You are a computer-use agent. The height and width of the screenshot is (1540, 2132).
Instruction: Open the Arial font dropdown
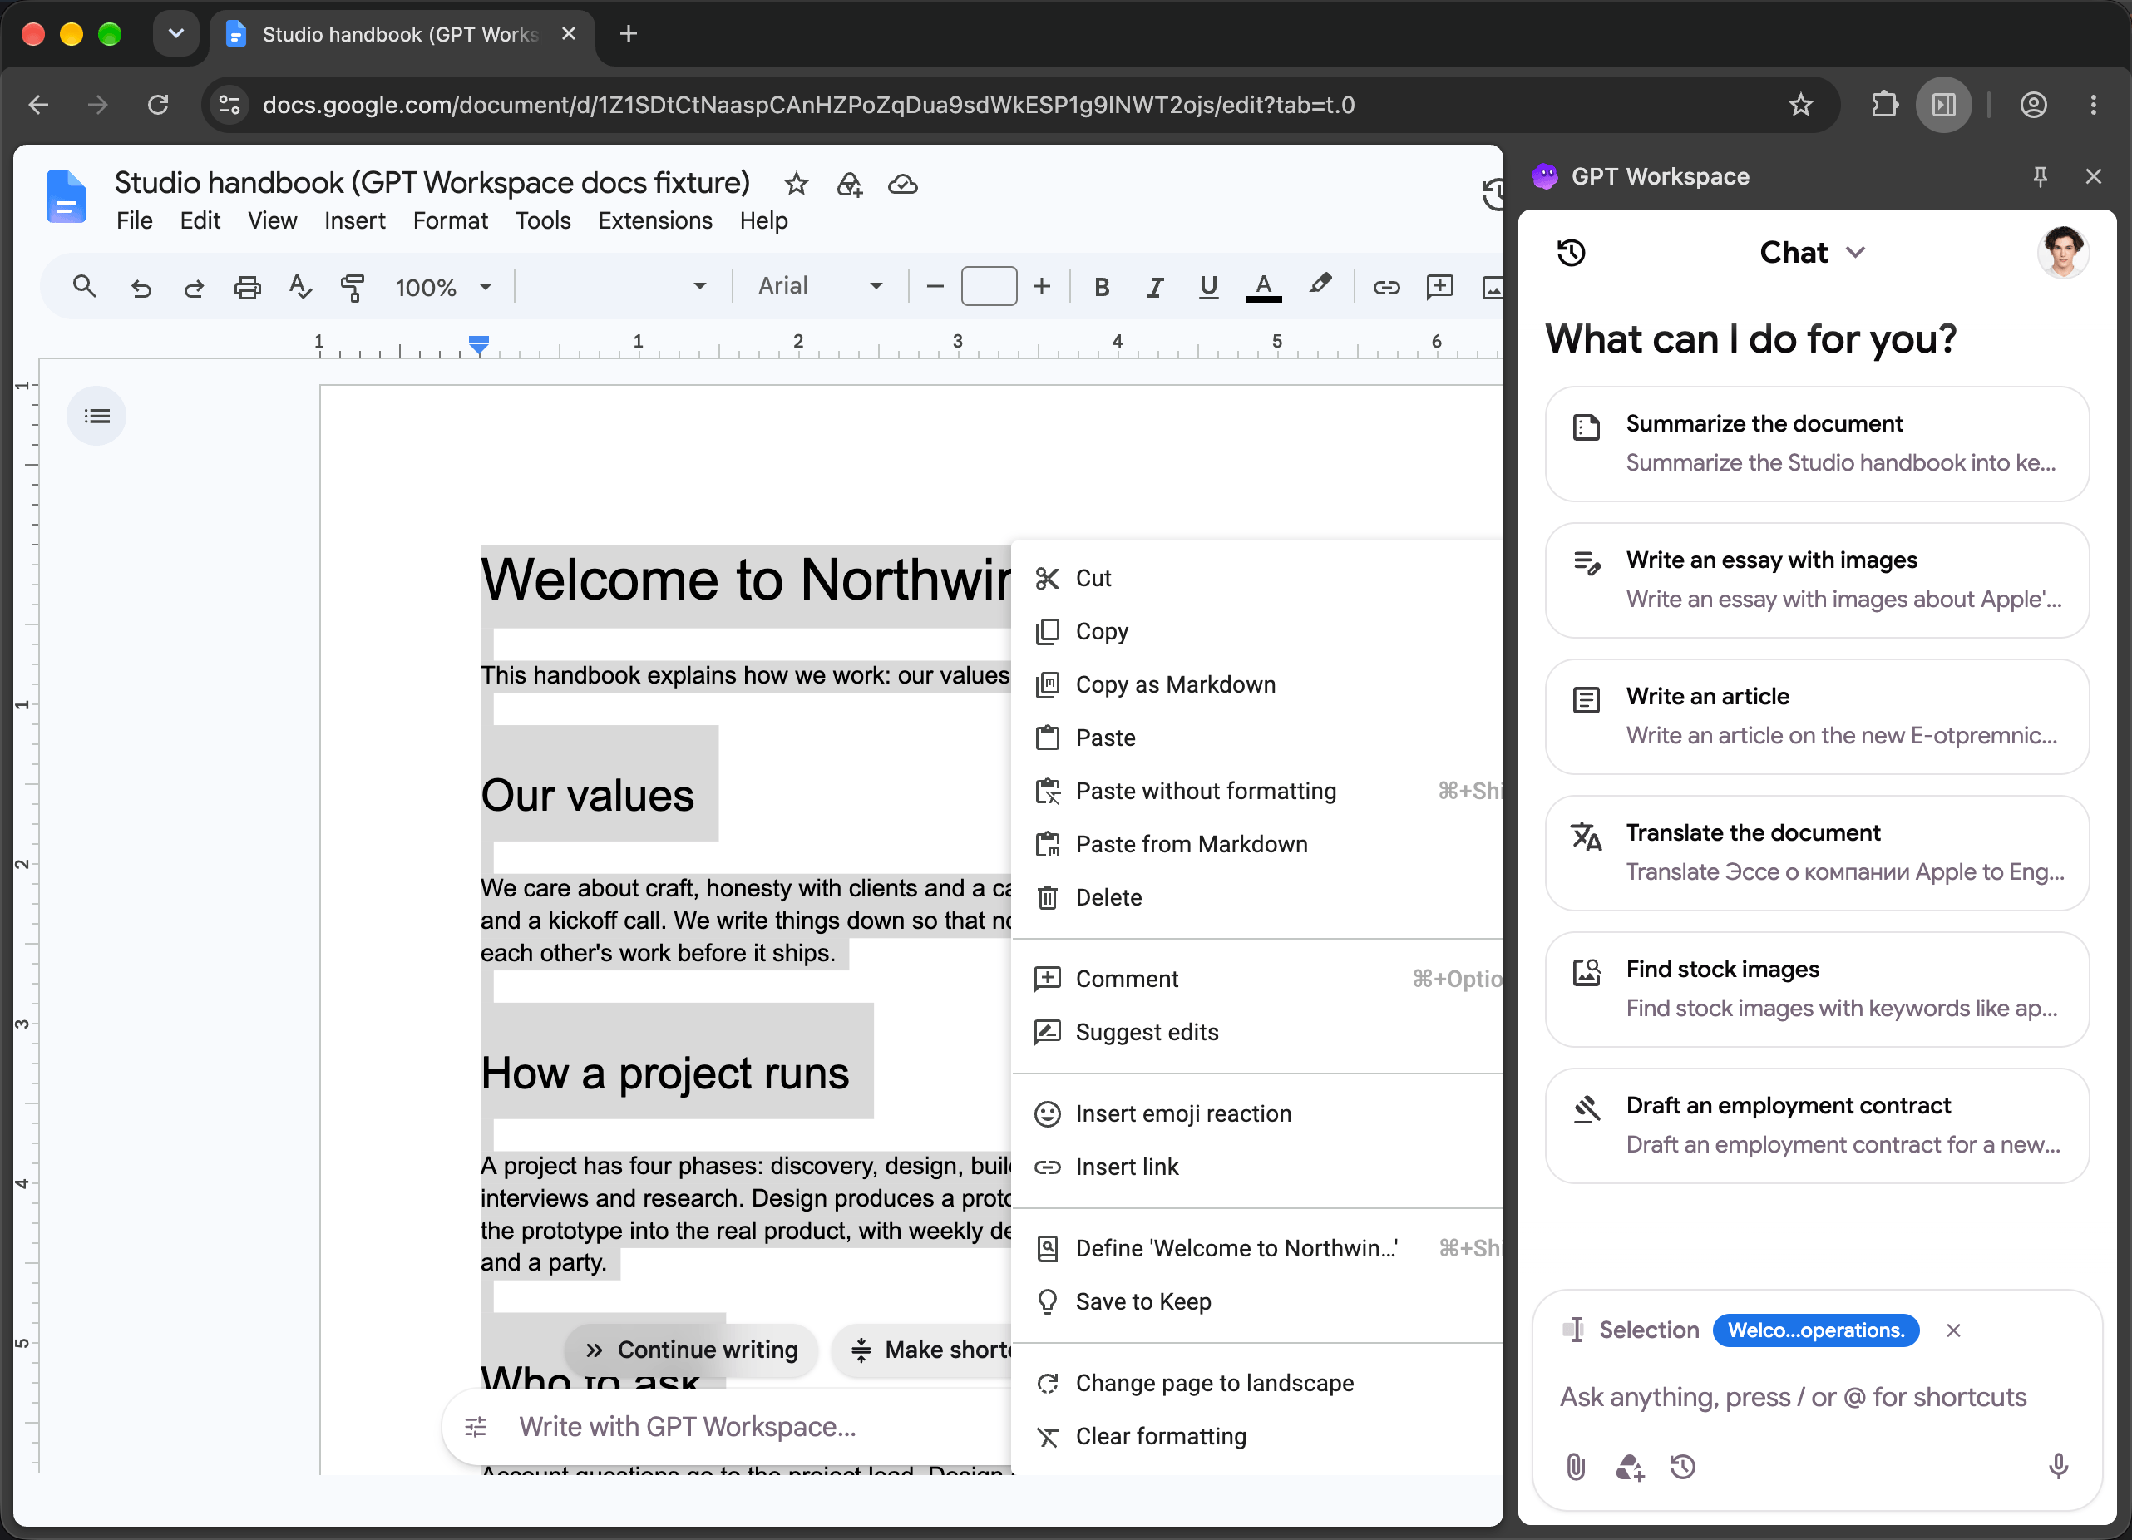pyautogui.click(x=820, y=286)
